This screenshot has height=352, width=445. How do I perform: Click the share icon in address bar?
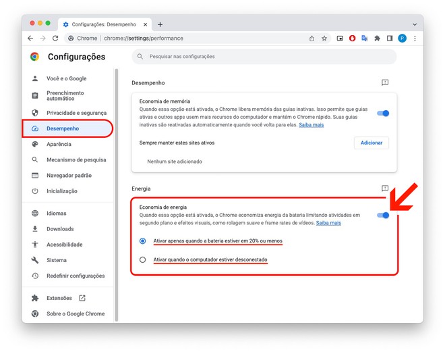[x=311, y=39]
